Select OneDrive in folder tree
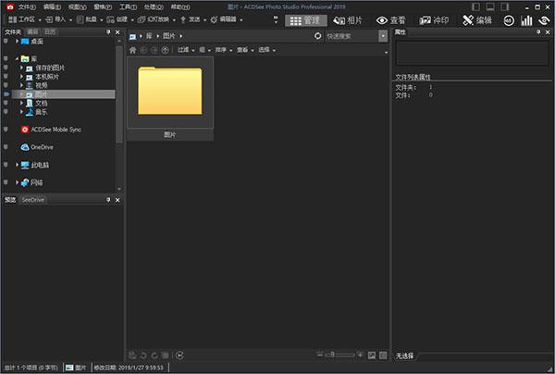Viewport: 555px width, 374px height. pyautogui.click(x=42, y=147)
